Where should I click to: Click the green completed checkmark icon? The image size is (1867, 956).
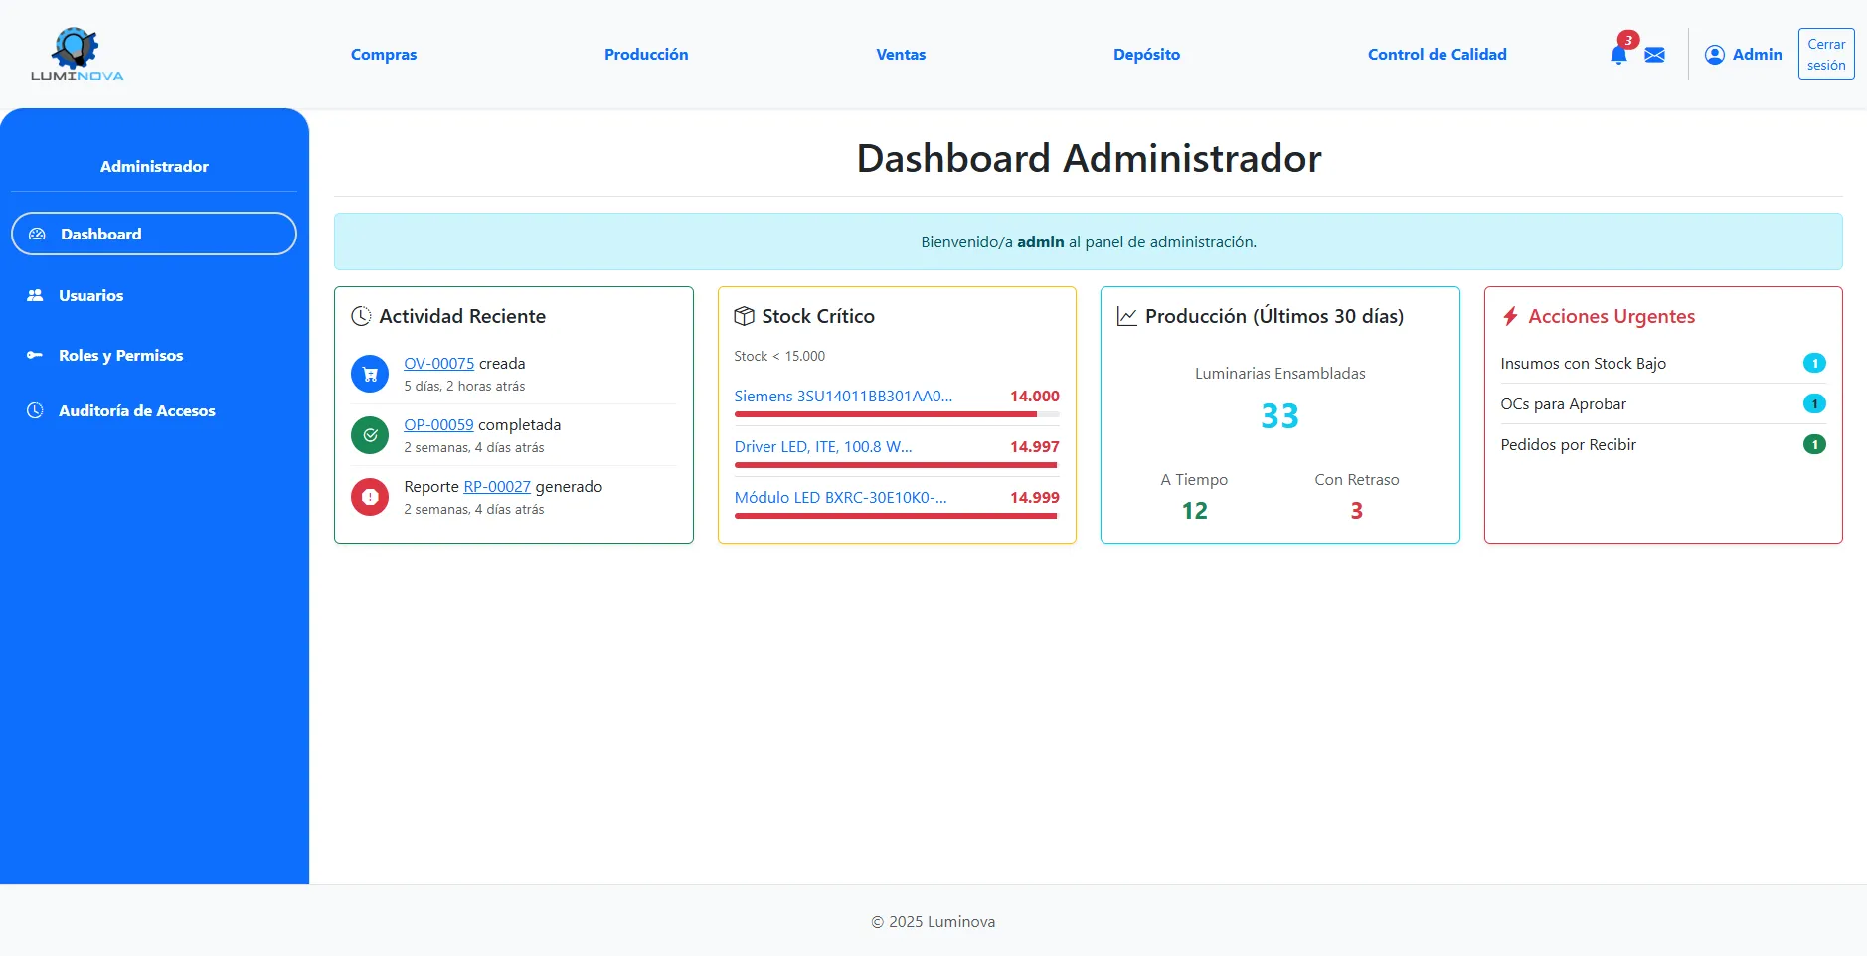pos(370,435)
